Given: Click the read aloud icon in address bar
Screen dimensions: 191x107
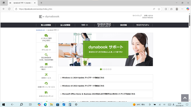Looking at the screenshot, I should pos(154,9).
